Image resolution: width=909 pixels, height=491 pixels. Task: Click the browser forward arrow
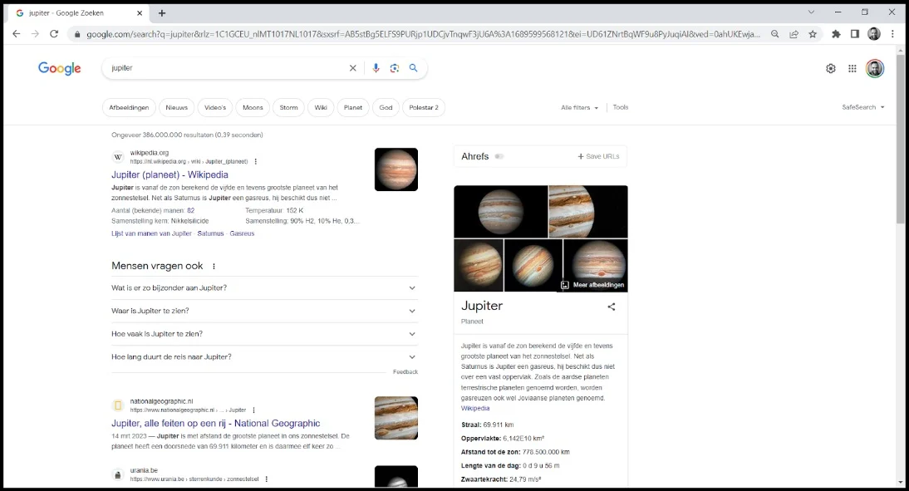(35, 34)
